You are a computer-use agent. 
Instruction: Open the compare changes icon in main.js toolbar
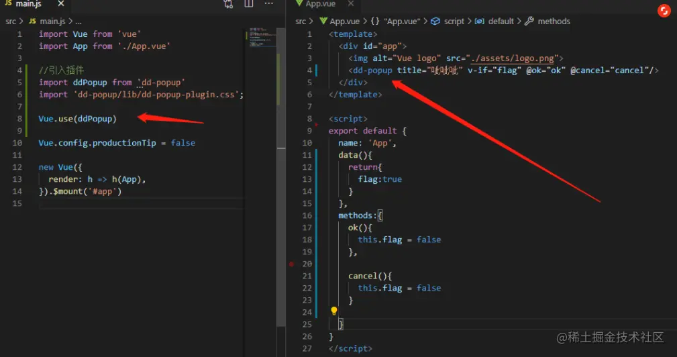[228, 4]
